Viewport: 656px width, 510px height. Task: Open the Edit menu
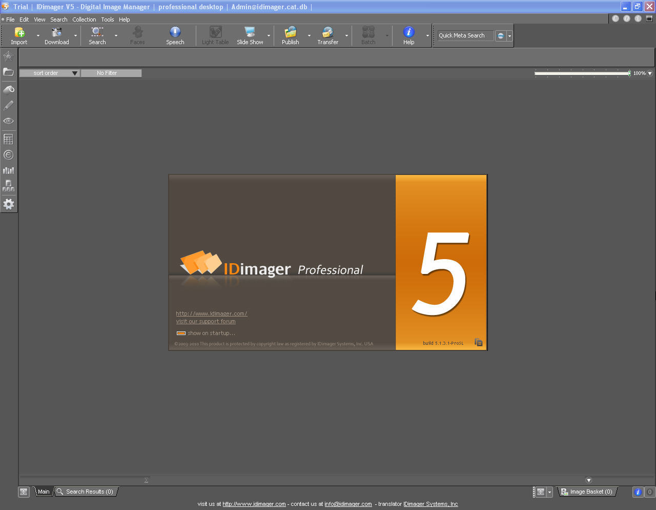pos(24,19)
